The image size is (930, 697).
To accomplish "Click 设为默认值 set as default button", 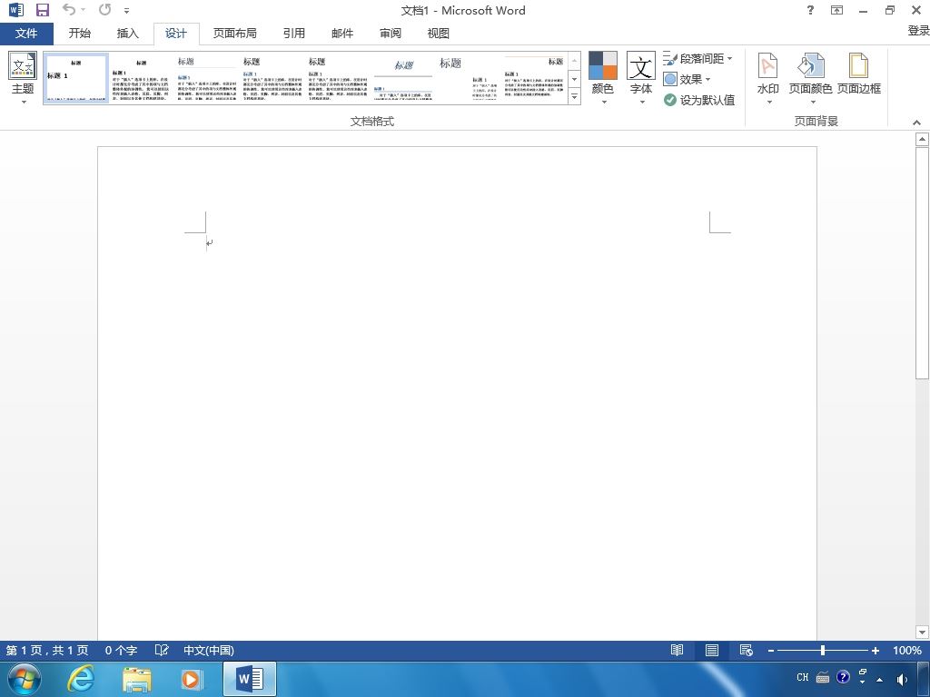I will 699,100.
